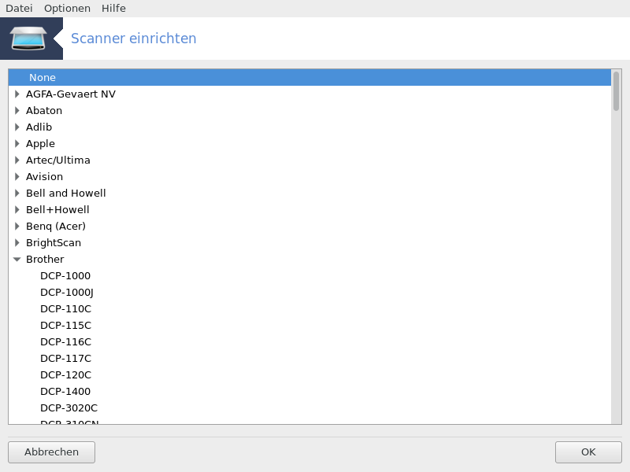
Task: Expand the AGFA-Gevaert NV arrow
Action: [17, 94]
